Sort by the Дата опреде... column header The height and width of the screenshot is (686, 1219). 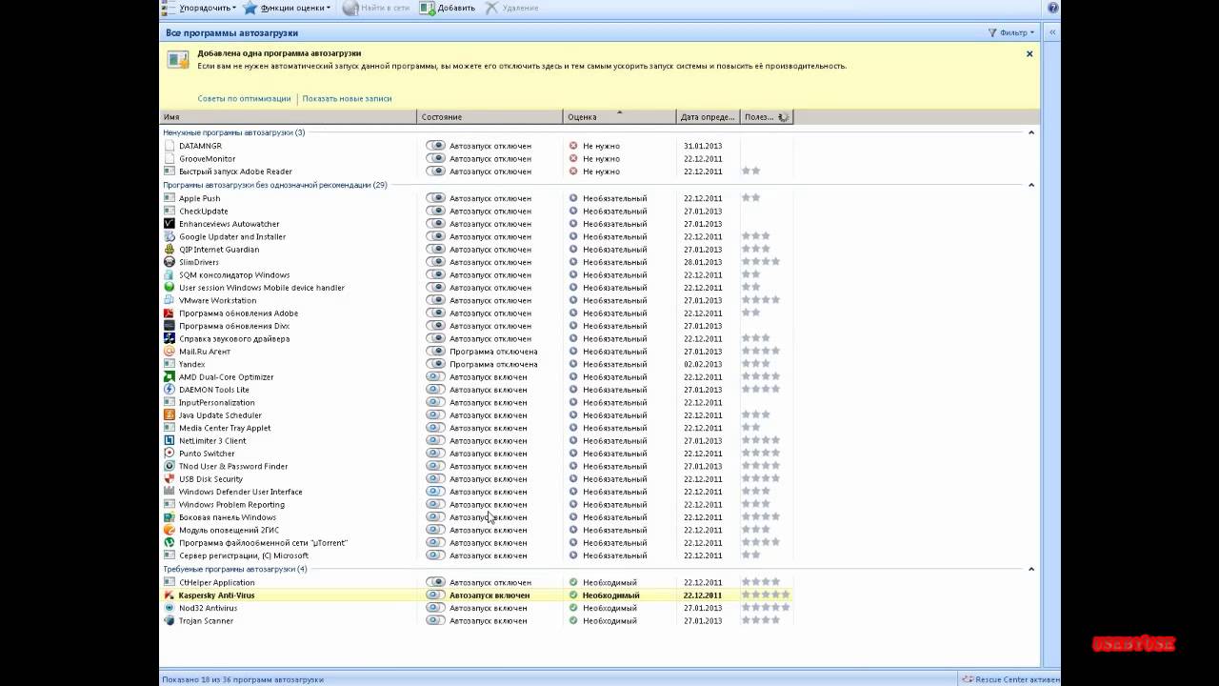[x=708, y=117]
